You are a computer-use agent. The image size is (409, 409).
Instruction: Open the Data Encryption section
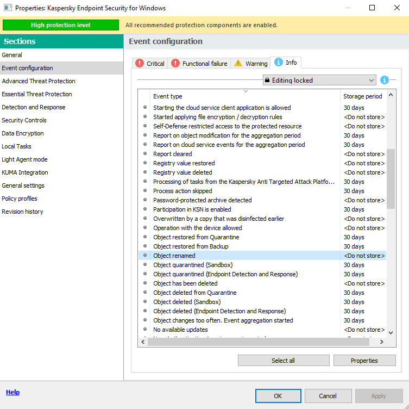pos(61,133)
